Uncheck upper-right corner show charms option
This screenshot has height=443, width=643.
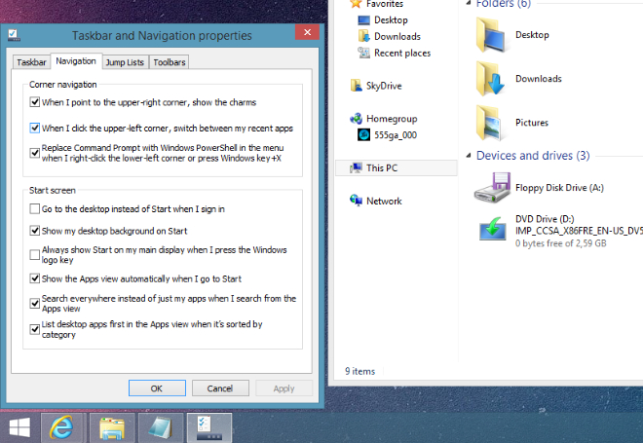tap(35, 102)
